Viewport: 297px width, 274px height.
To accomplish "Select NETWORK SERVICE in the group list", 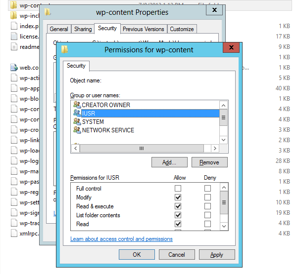I will [108, 130].
